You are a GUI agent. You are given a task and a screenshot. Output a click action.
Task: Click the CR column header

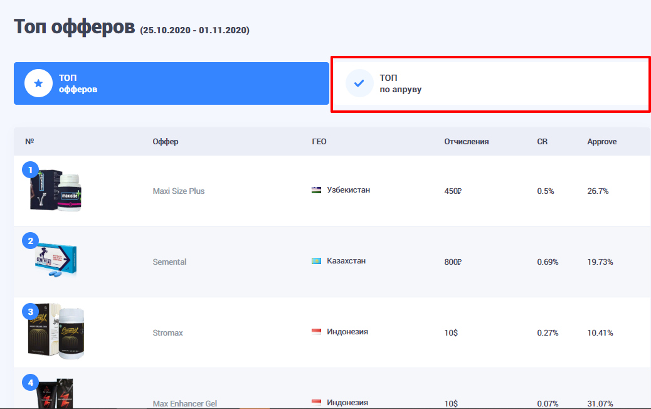[542, 142]
